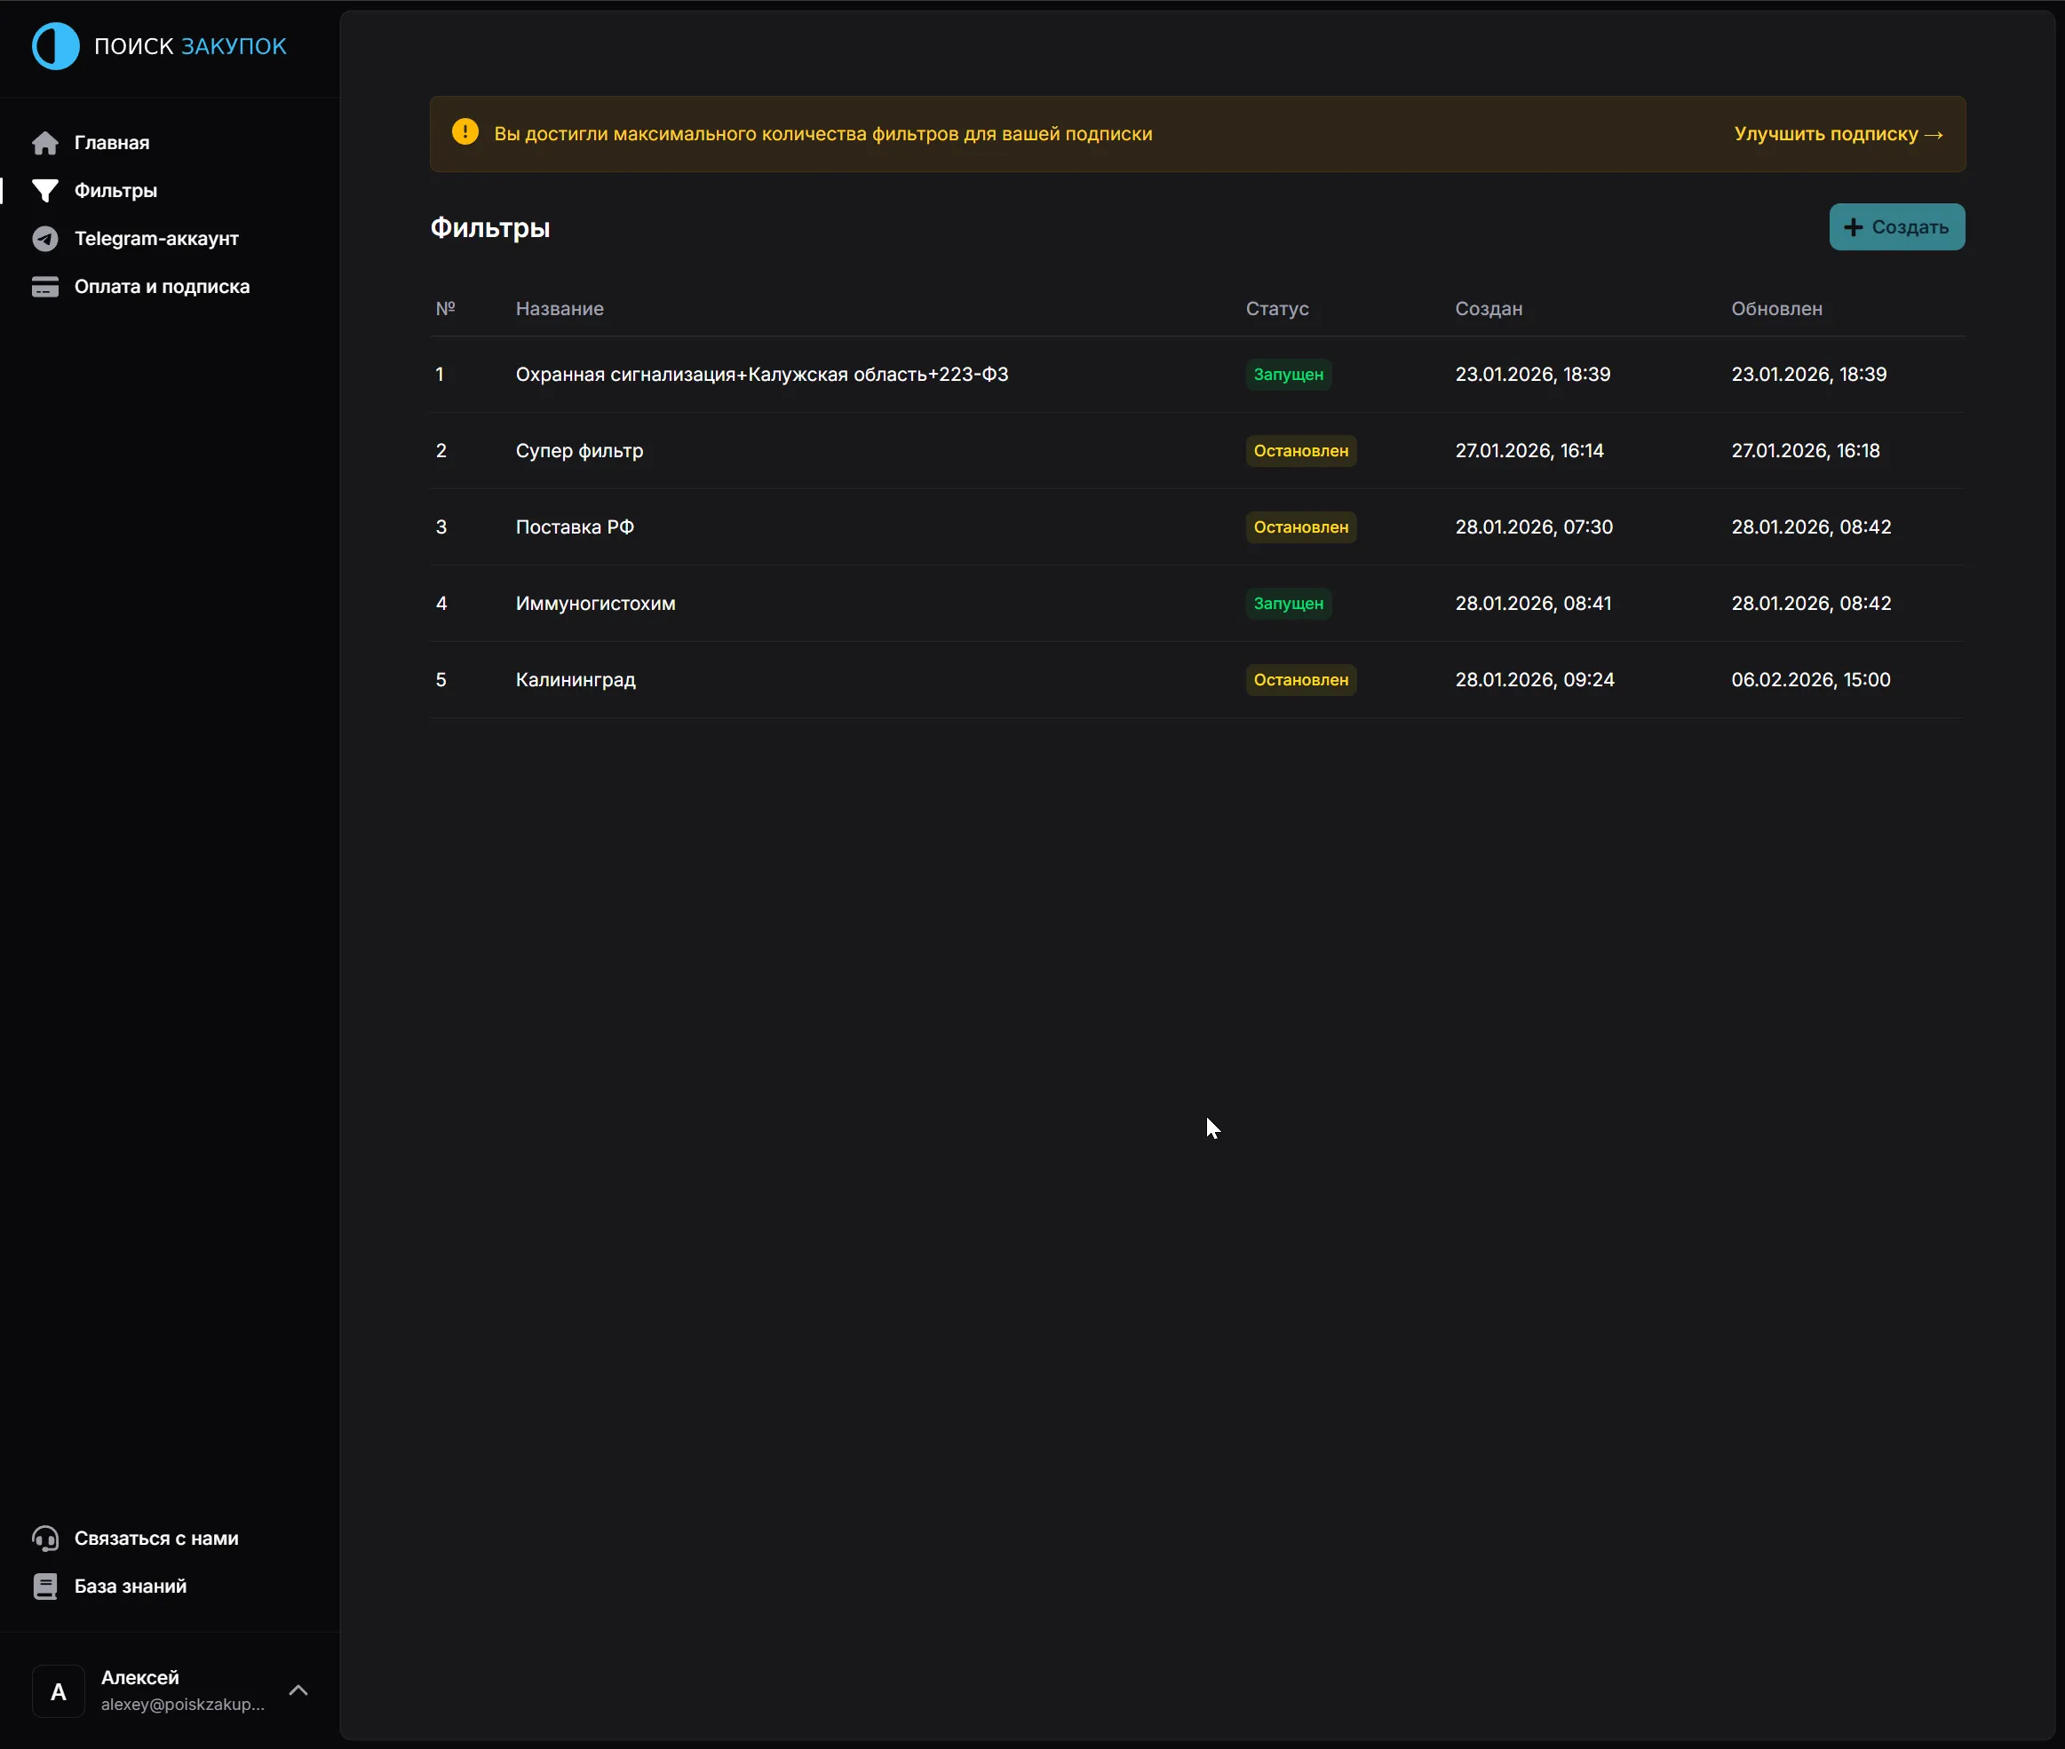Click the avatar with letter A
This screenshot has height=1749, width=2065.
point(59,1691)
